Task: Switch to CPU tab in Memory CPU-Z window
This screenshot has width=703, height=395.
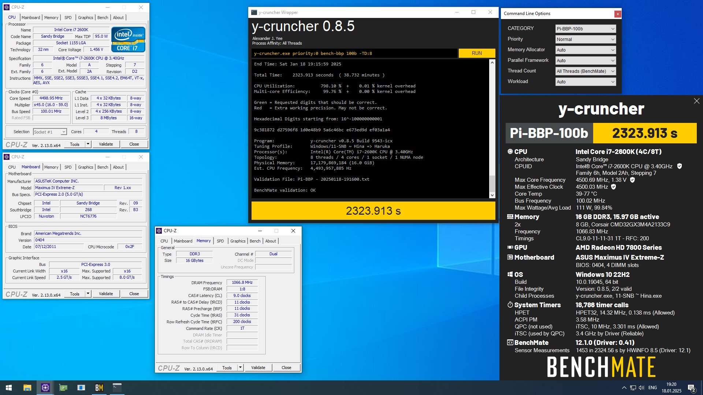Action: pyautogui.click(x=164, y=241)
